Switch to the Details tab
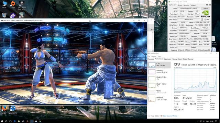This screenshot has height=123, width=220. coord(185,59)
